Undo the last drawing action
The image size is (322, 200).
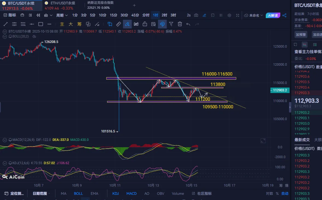pyautogui.click(x=188, y=24)
